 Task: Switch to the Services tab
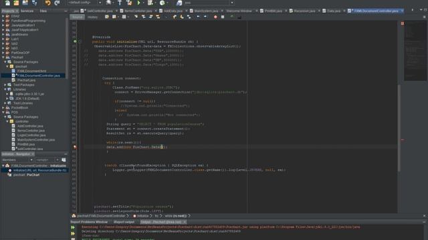tap(27, 11)
